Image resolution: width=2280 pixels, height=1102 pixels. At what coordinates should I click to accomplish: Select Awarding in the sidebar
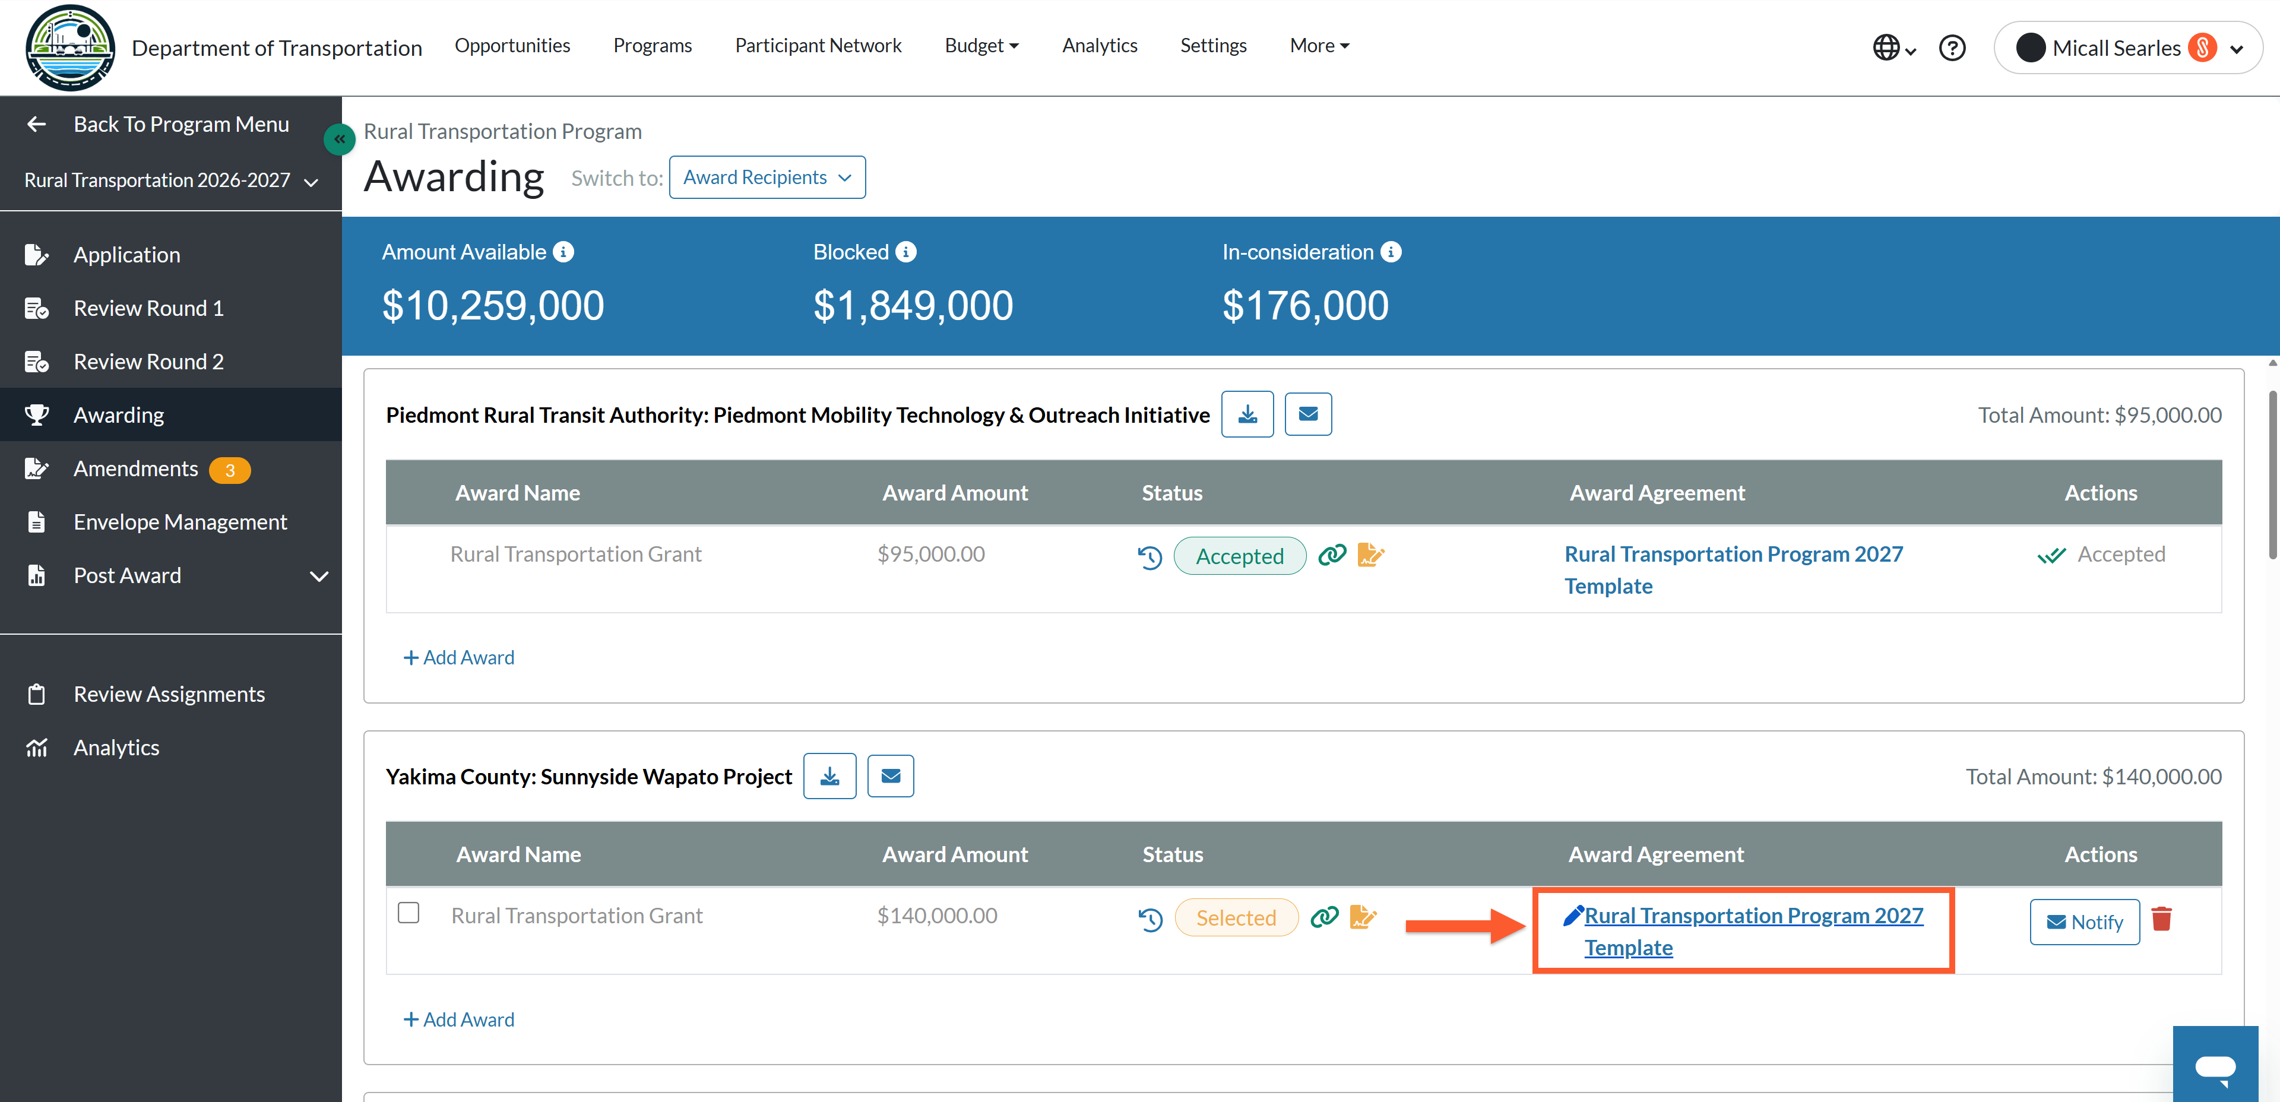pyautogui.click(x=171, y=414)
